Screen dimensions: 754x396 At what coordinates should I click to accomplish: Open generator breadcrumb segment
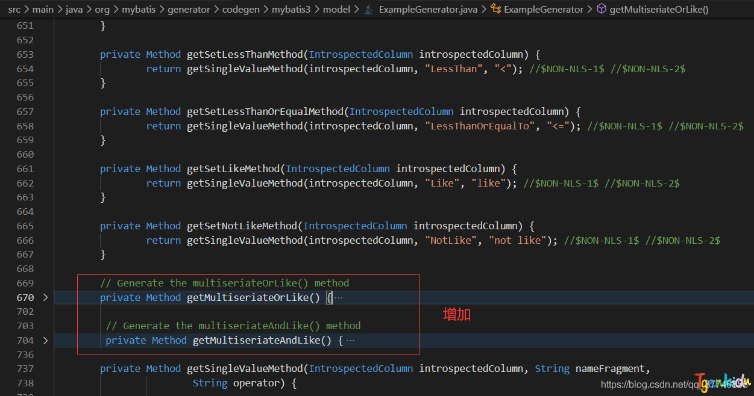coord(189,9)
